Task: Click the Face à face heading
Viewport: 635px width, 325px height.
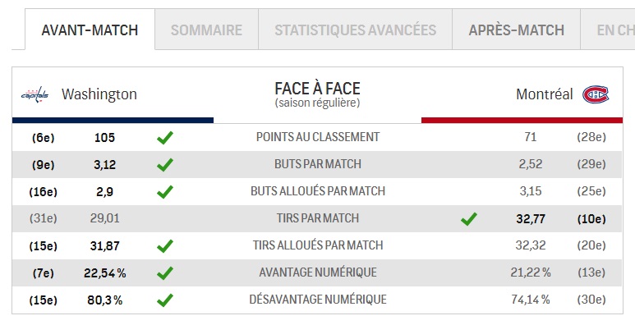Action: coord(317,89)
